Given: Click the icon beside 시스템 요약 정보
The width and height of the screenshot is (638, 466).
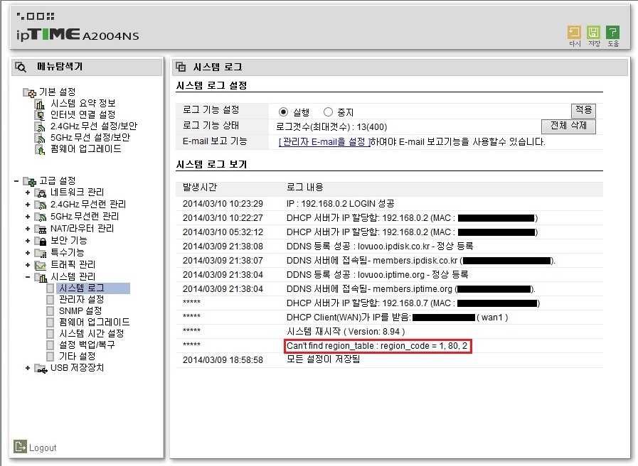Looking at the screenshot, I should [x=40, y=104].
